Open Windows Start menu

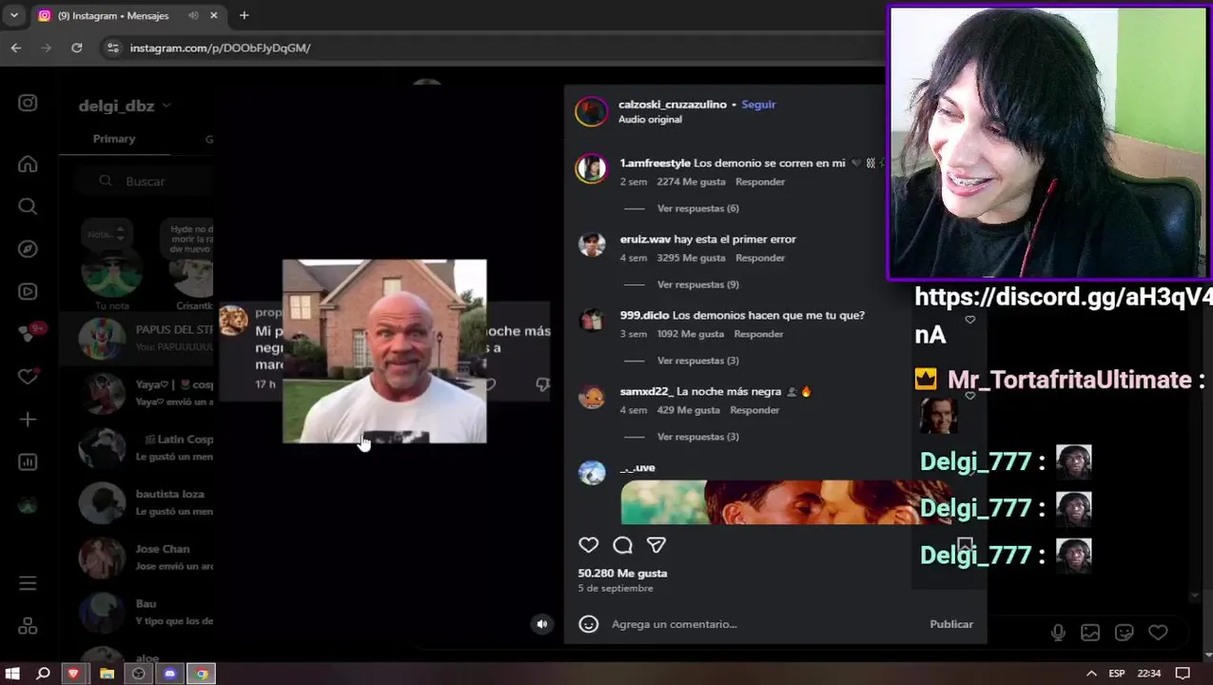click(12, 674)
